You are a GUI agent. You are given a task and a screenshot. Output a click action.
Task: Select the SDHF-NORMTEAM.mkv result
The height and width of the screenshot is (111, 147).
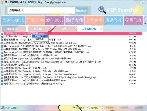click(40, 74)
